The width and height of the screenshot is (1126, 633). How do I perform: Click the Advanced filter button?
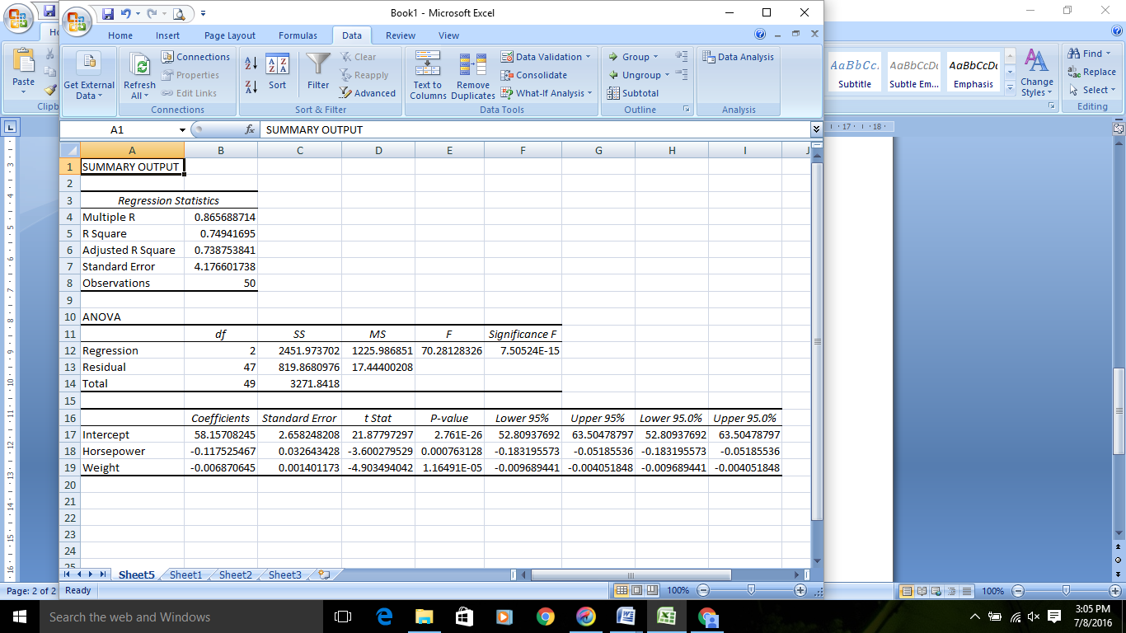point(368,93)
